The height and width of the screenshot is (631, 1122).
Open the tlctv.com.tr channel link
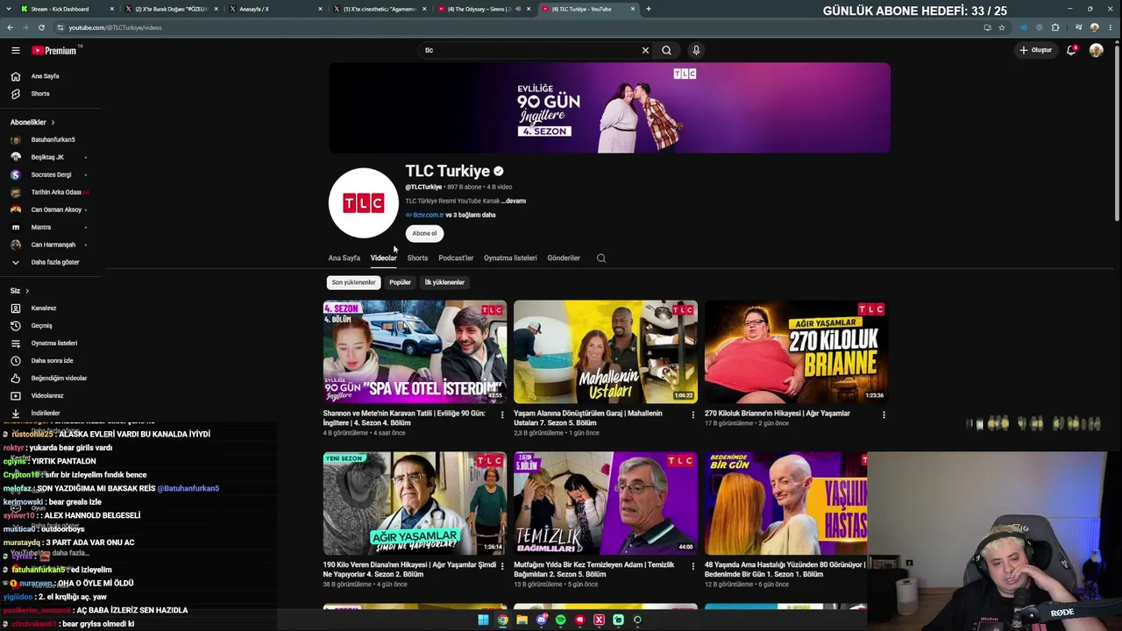click(428, 215)
